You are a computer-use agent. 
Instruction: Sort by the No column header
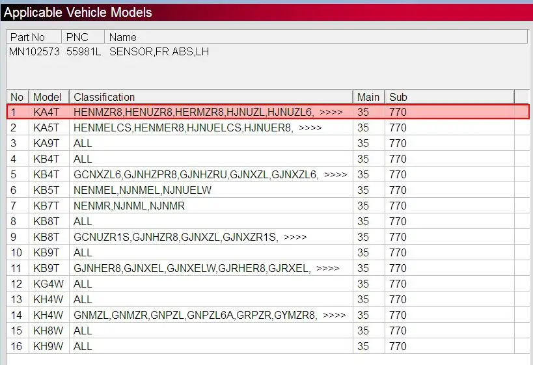coord(18,97)
